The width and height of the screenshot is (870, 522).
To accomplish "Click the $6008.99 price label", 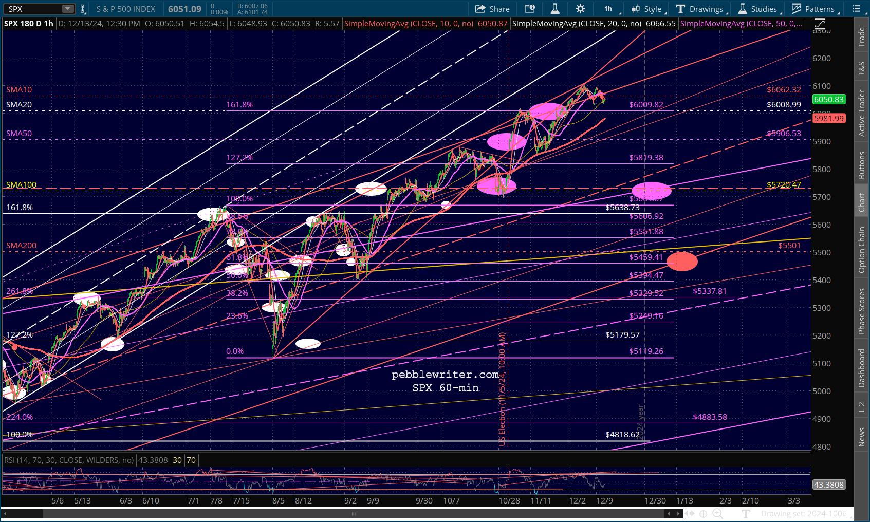I will [784, 105].
